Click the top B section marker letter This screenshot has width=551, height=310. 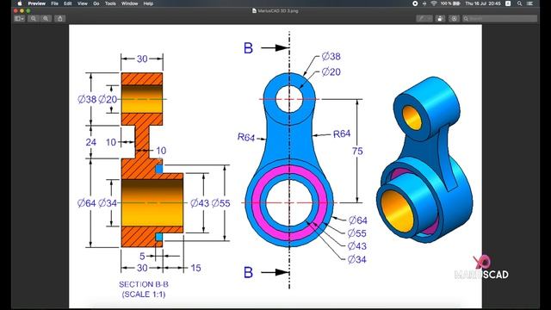(248, 48)
